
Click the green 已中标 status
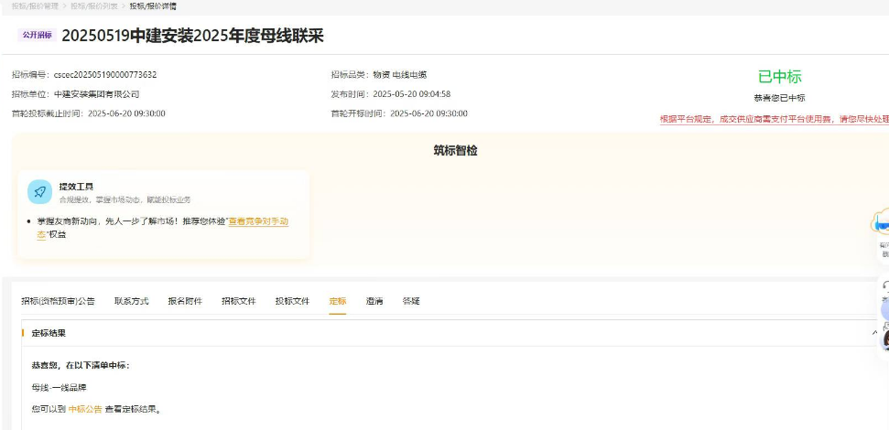tap(779, 77)
